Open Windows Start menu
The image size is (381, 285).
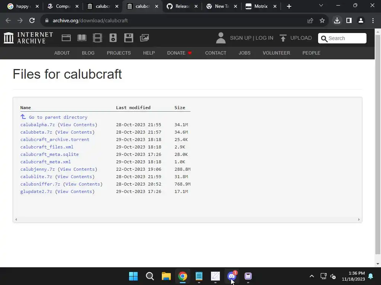pos(134,276)
